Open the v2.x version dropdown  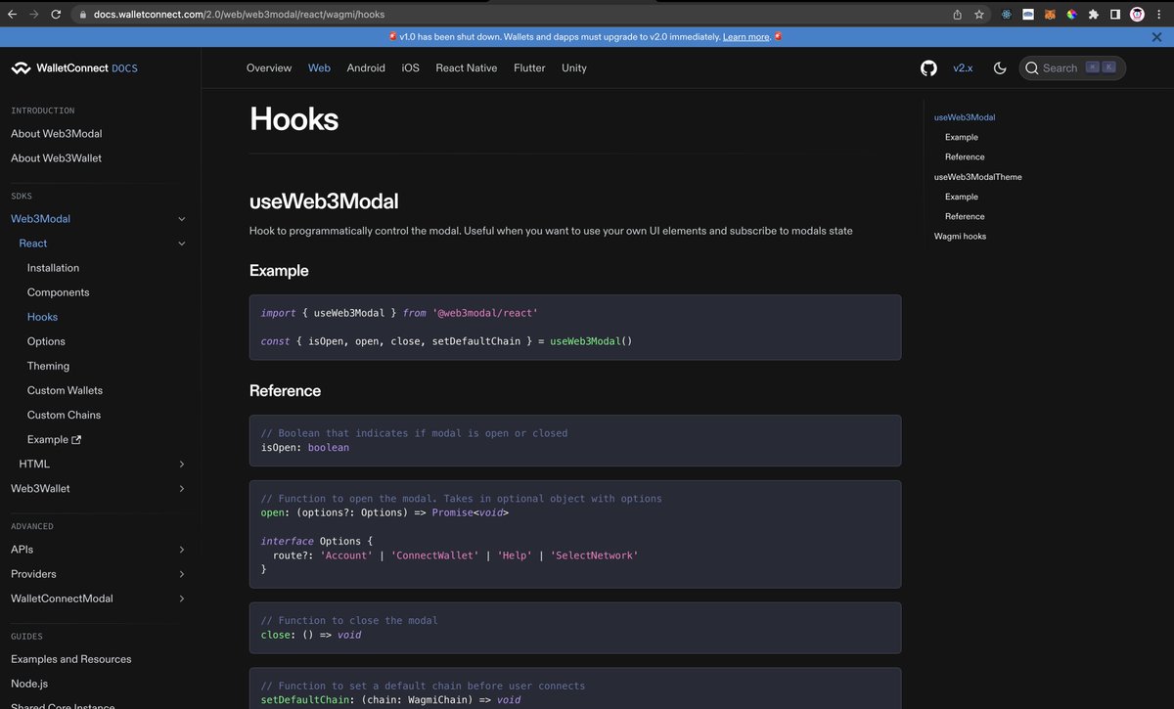click(964, 67)
